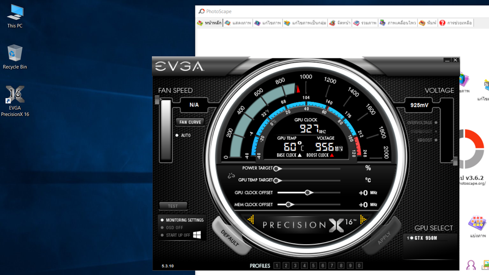
Task: Select profile slot 5
Action: click(x=313, y=266)
